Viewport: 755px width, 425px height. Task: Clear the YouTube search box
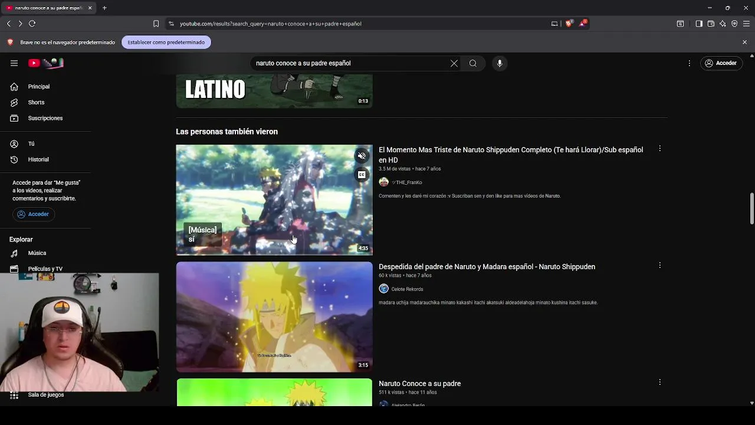click(x=454, y=63)
